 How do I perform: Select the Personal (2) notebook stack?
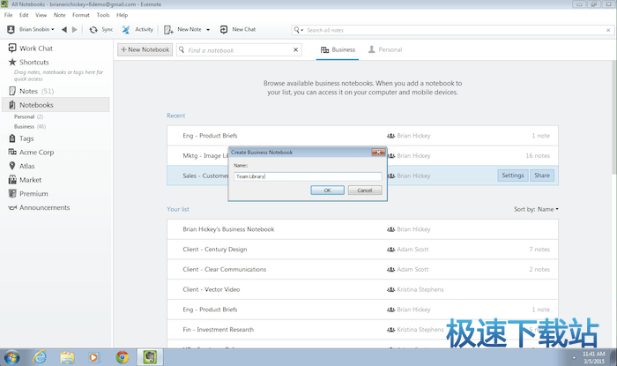[x=29, y=117]
